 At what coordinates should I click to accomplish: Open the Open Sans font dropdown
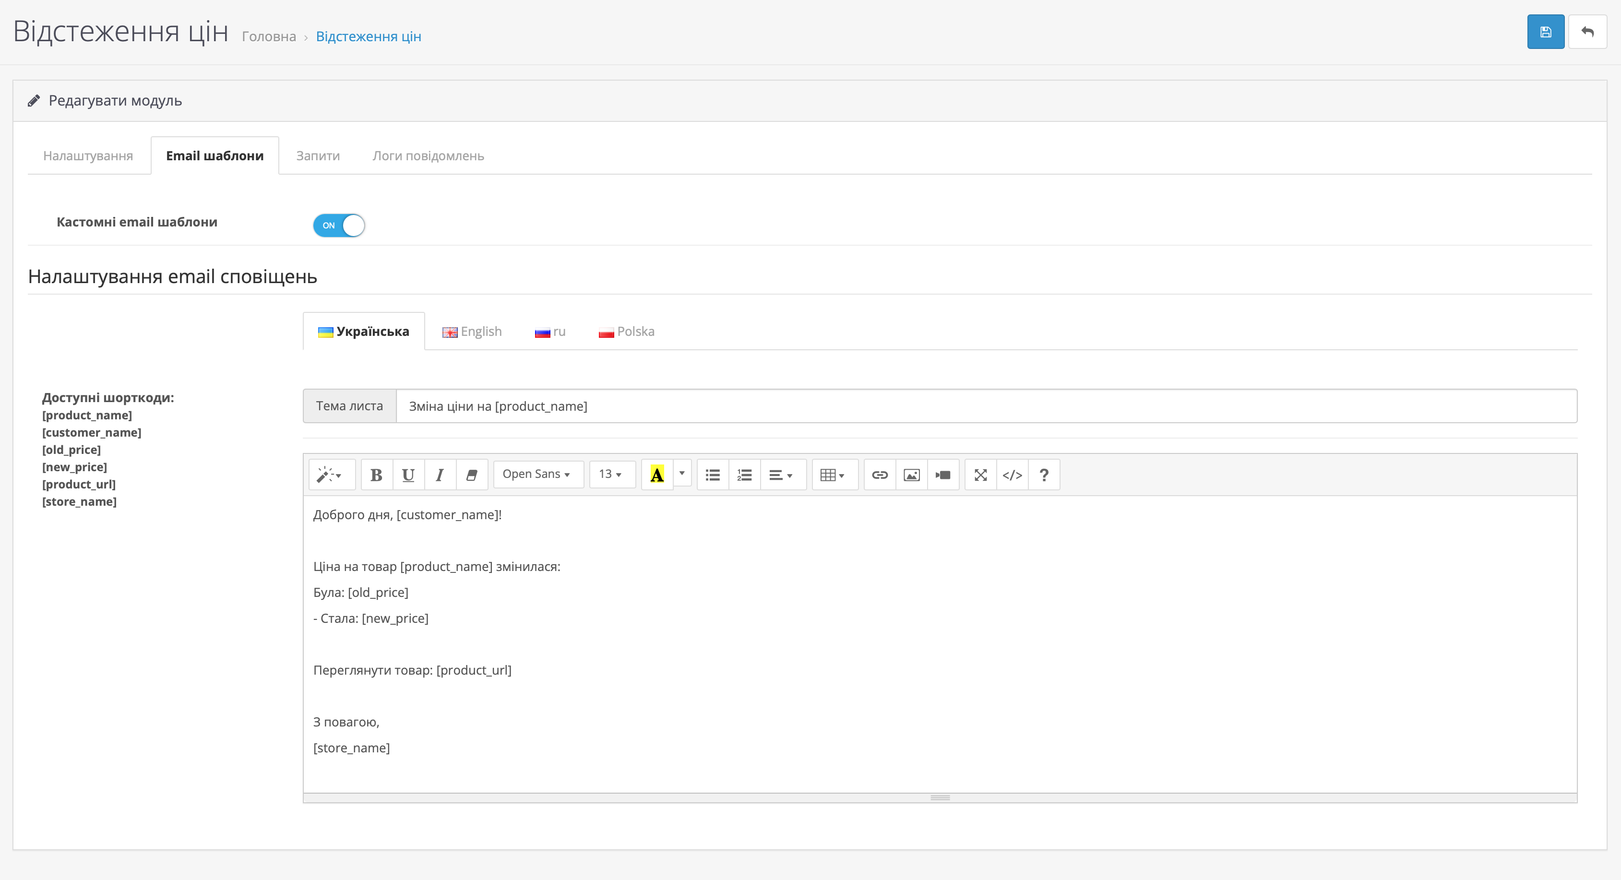point(537,474)
